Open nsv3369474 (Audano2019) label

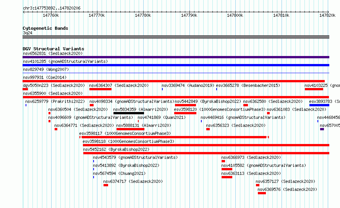pos(188,85)
